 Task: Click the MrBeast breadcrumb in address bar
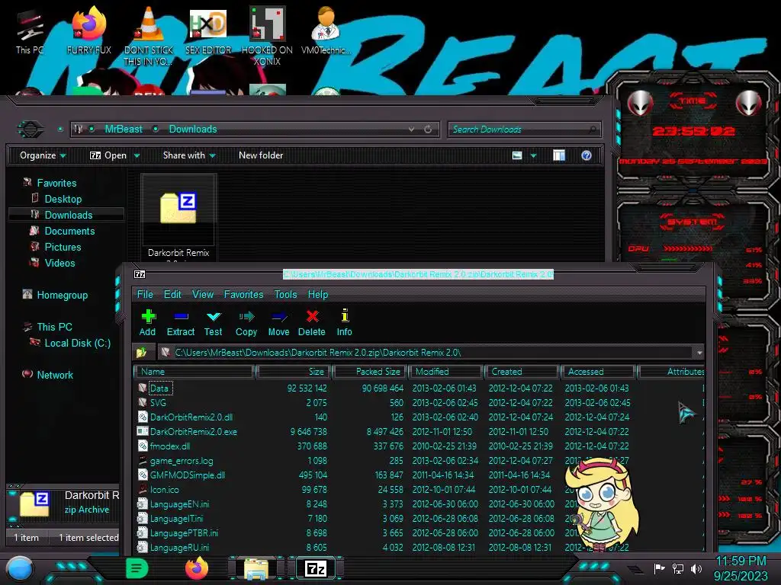124,129
